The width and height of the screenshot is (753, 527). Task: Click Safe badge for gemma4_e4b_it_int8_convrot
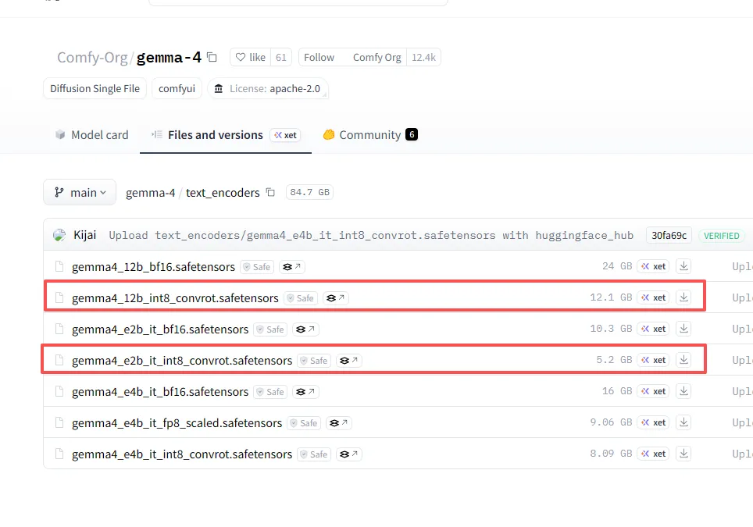tap(314, 454)
